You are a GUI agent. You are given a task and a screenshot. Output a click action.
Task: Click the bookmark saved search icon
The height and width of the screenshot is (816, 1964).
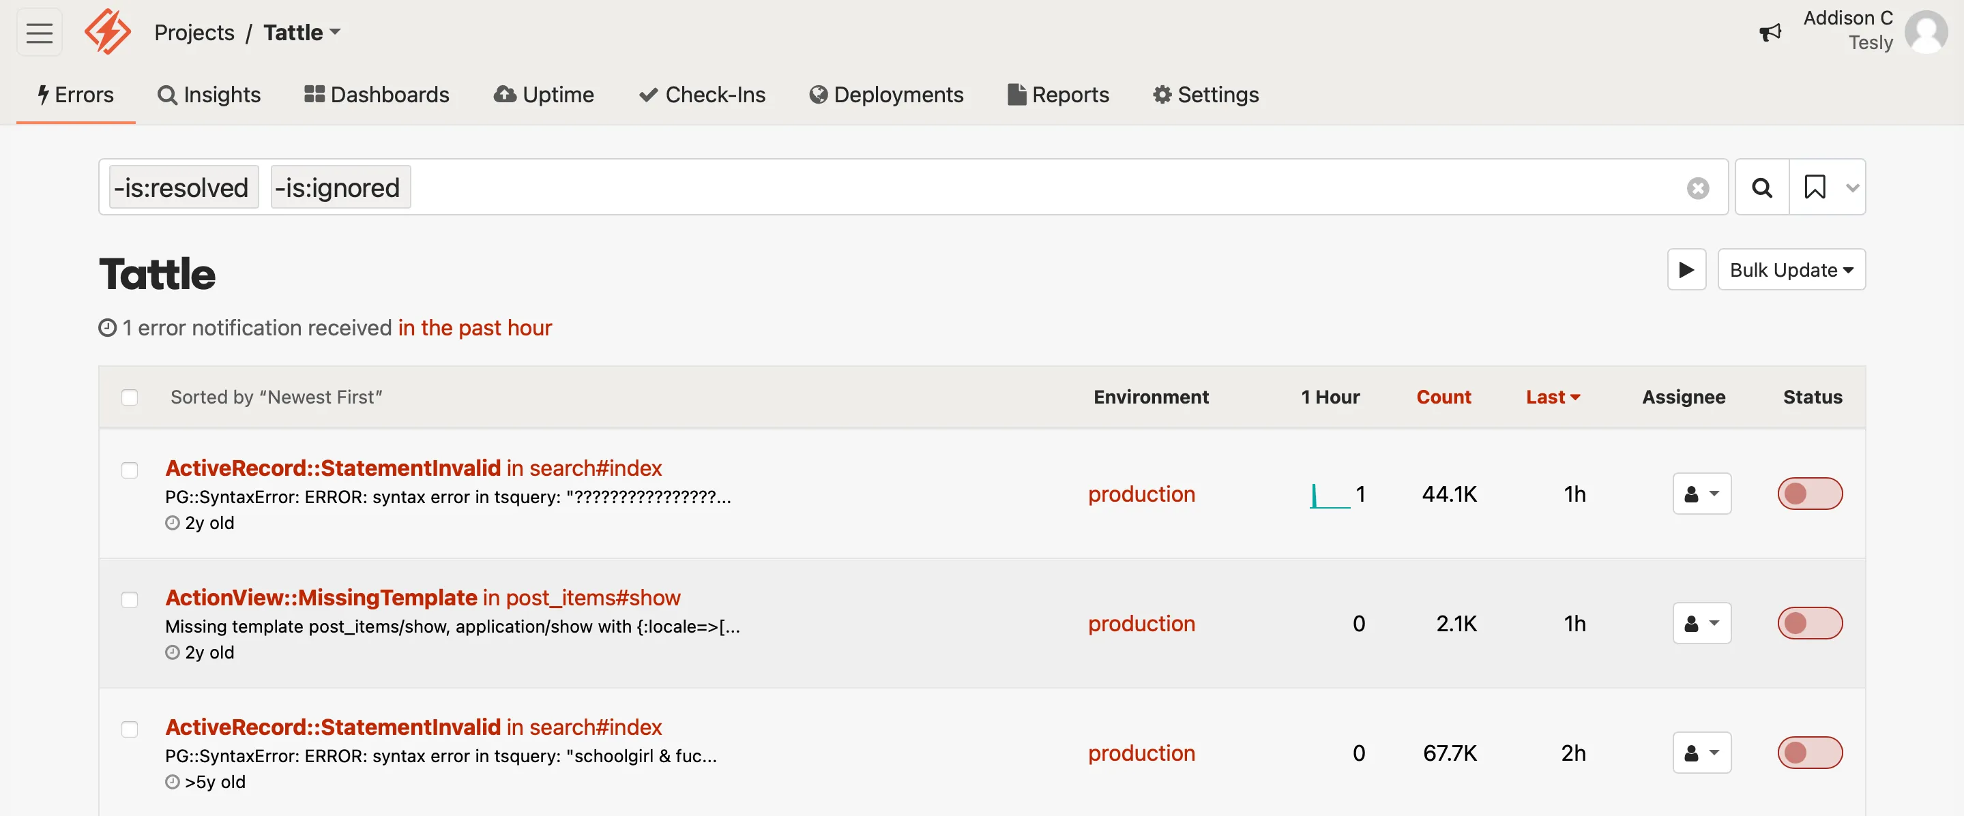1815,187
